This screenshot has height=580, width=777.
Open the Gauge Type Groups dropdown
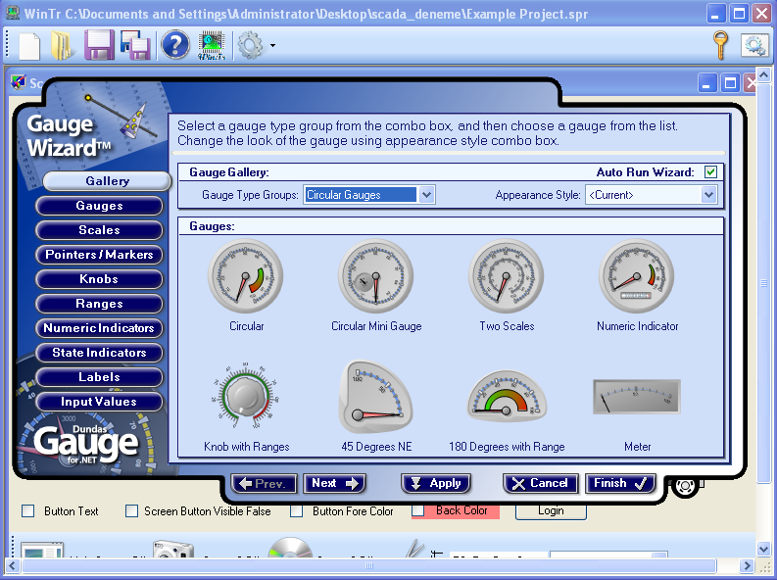[426, 195]
